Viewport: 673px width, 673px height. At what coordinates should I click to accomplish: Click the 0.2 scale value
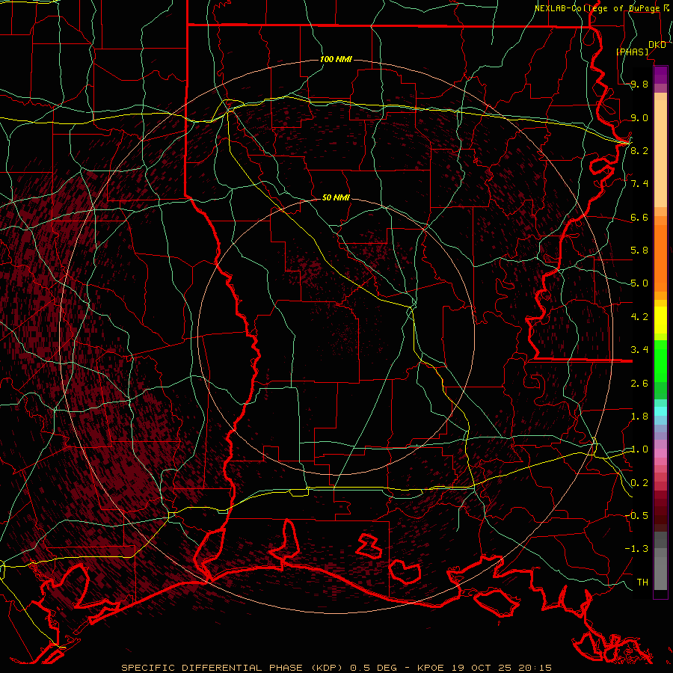pos(639,483)
